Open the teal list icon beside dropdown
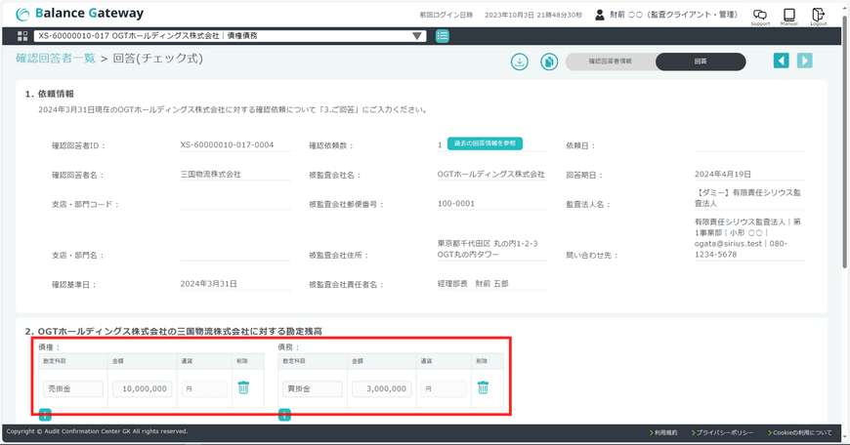Image resolution: width=850 pixels, height=445 pixels. click(443, 36)
